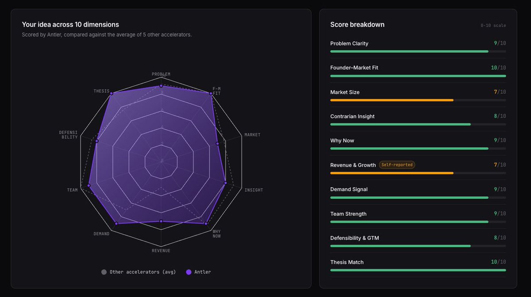Click the Problem Clarity score bar
This screenshot has width=531, height=297.
tap(418, 51)
